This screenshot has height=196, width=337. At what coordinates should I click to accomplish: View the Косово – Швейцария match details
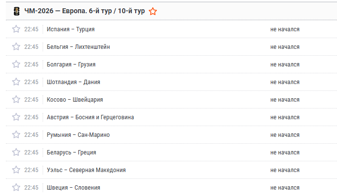pyautogui.click(x=75, y=100)
